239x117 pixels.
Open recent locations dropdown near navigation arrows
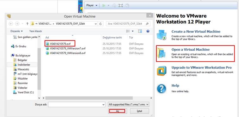tap(22, 24)
